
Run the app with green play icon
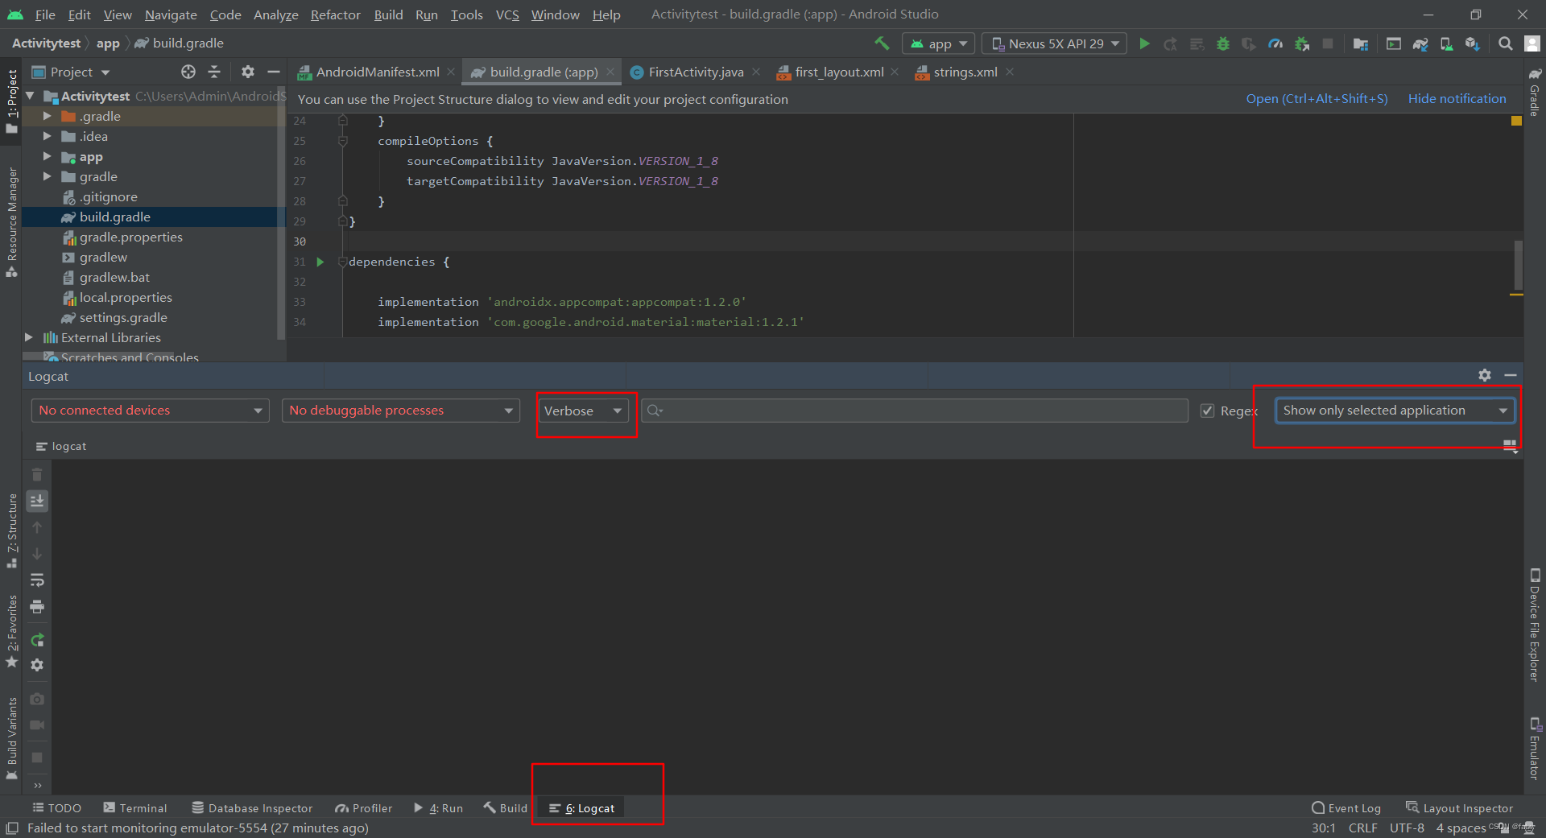click(1144, 43)
